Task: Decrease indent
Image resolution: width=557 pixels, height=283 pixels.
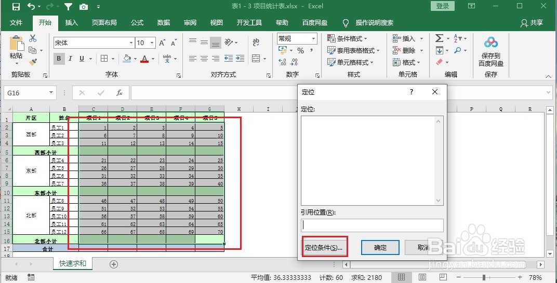Action: click(x=229, y=59)
